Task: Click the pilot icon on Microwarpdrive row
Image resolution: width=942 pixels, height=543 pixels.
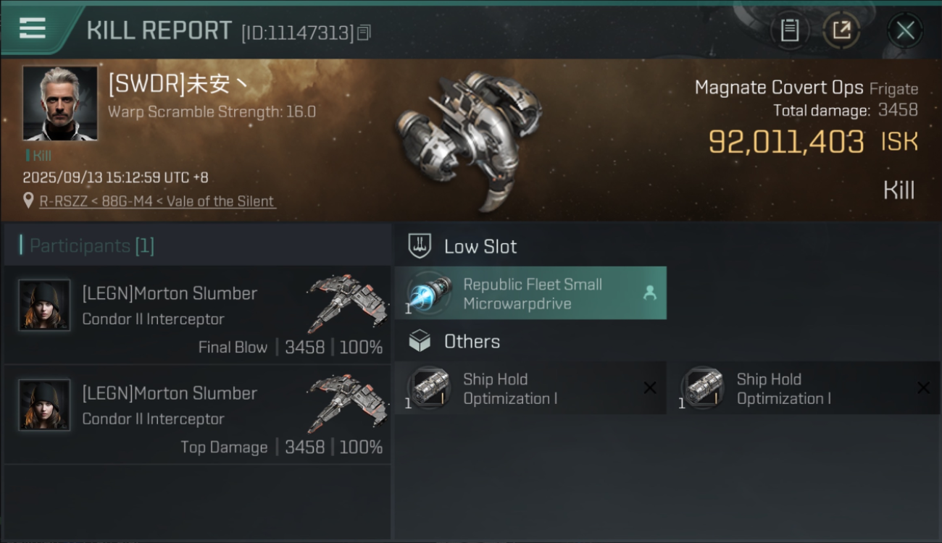Action: coord(650,292)
